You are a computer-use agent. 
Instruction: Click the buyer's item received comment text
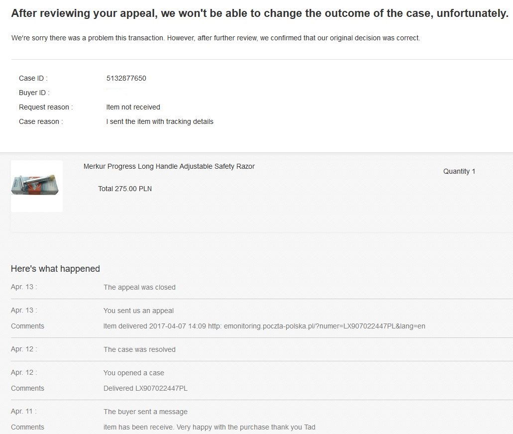[209, 427]
